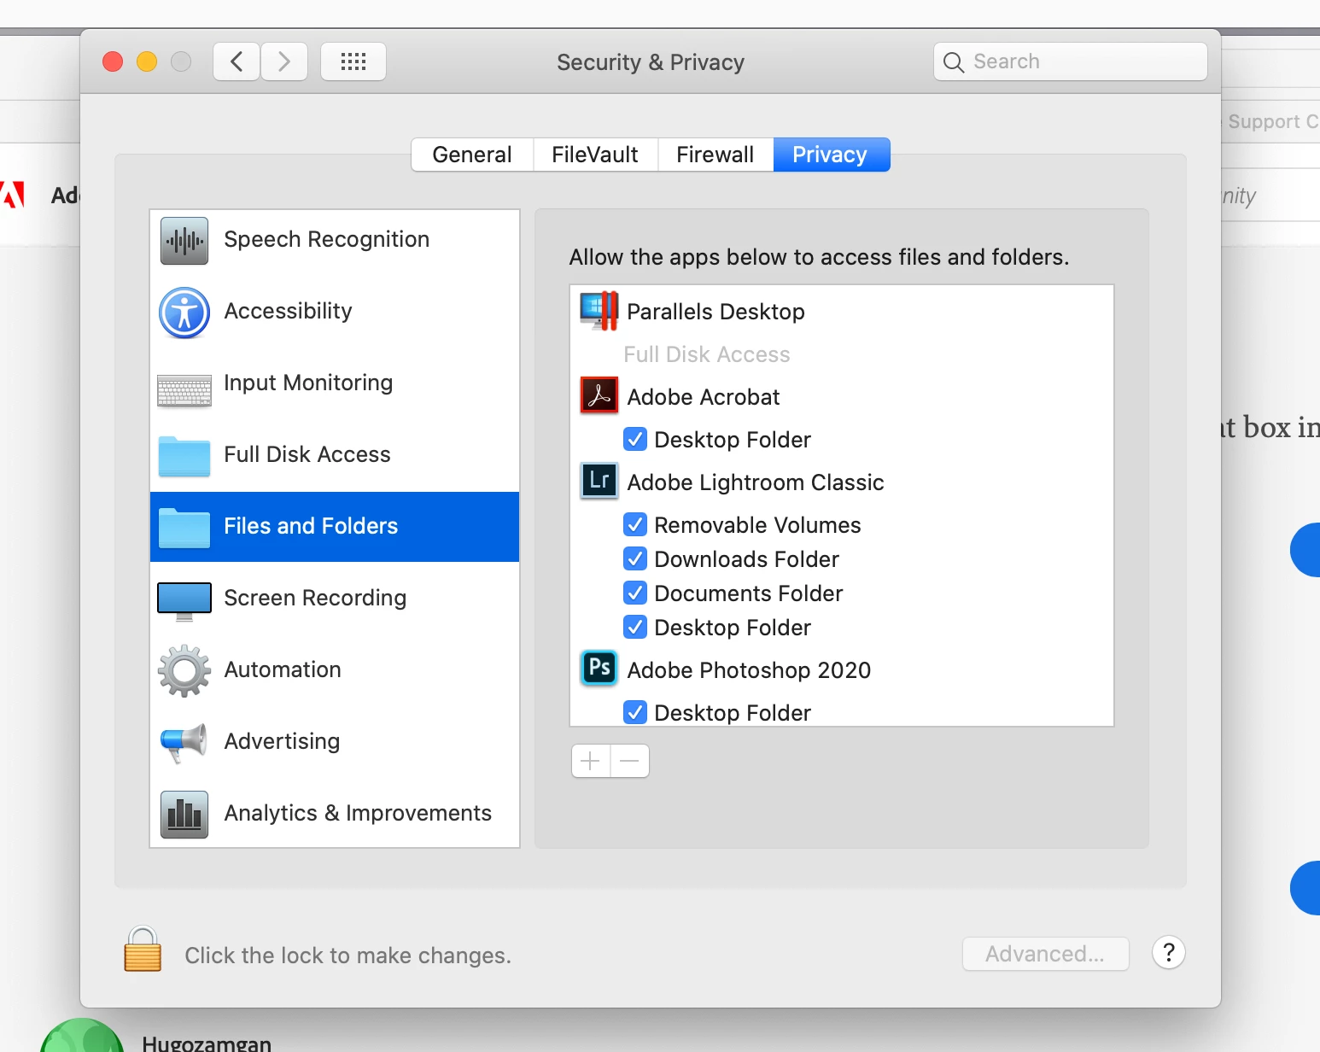The height and width of the screenshot is (1052, 1320).
Task: Uncheck Desktop Folder under Photoshop 2020
Action: [x=635, y=712]
